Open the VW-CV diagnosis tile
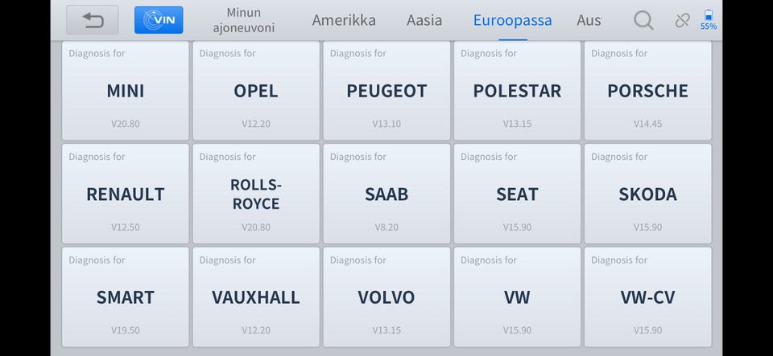Image resolution: width=773 pixels, height=356 pixels. coord(647,297)
